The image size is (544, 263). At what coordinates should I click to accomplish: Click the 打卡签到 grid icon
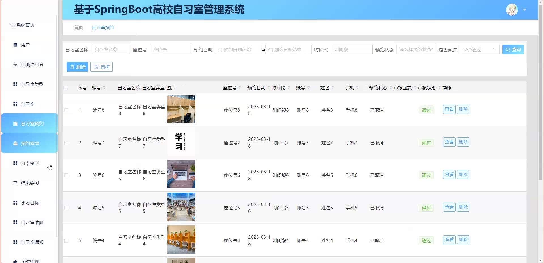click(15, 163)
